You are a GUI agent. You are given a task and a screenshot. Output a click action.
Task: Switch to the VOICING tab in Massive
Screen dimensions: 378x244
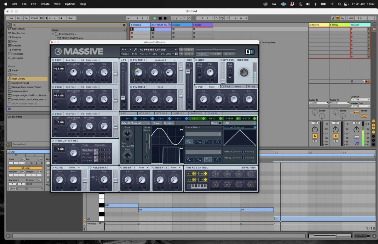point(179,113)
